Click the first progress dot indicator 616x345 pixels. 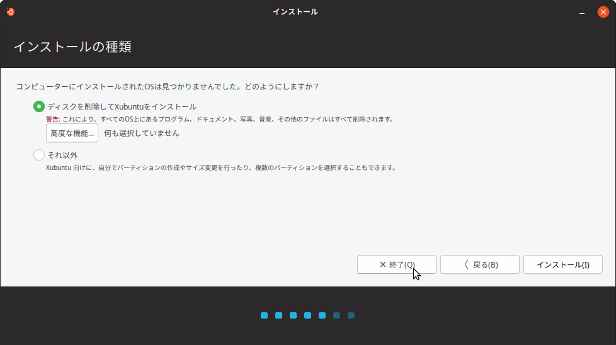[x=264, y=315]
